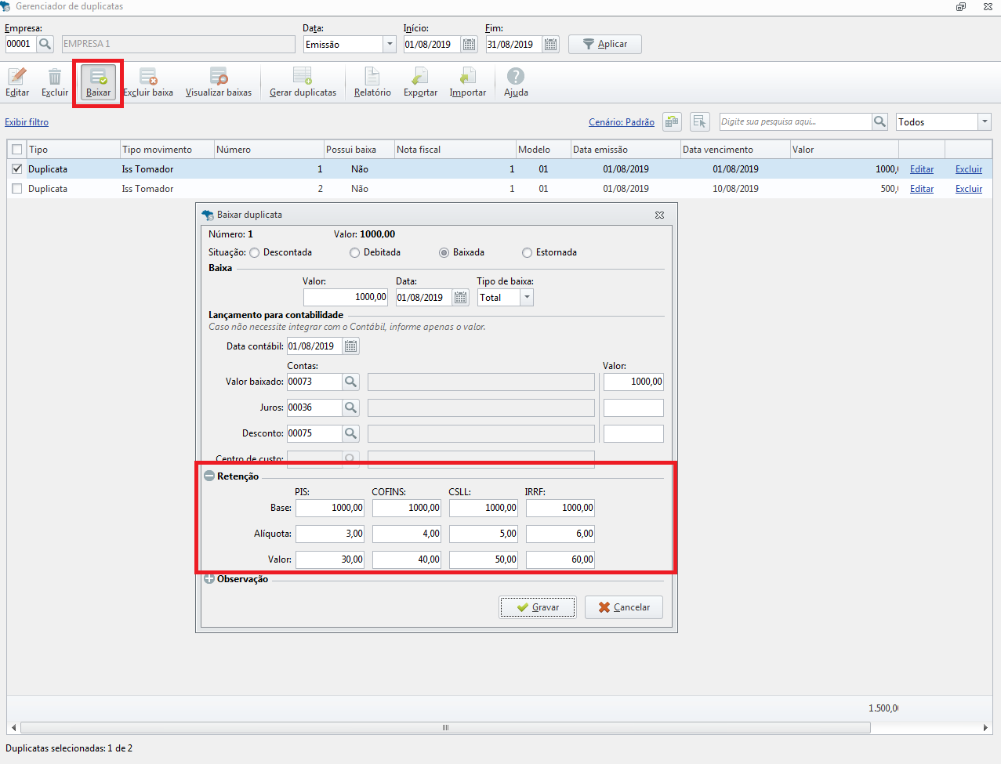Image resolution: width=1001 pixels, height=764 pixels.
Task: Click the Empresa code field
Action: pyautogui.click(x=20, y=44)
